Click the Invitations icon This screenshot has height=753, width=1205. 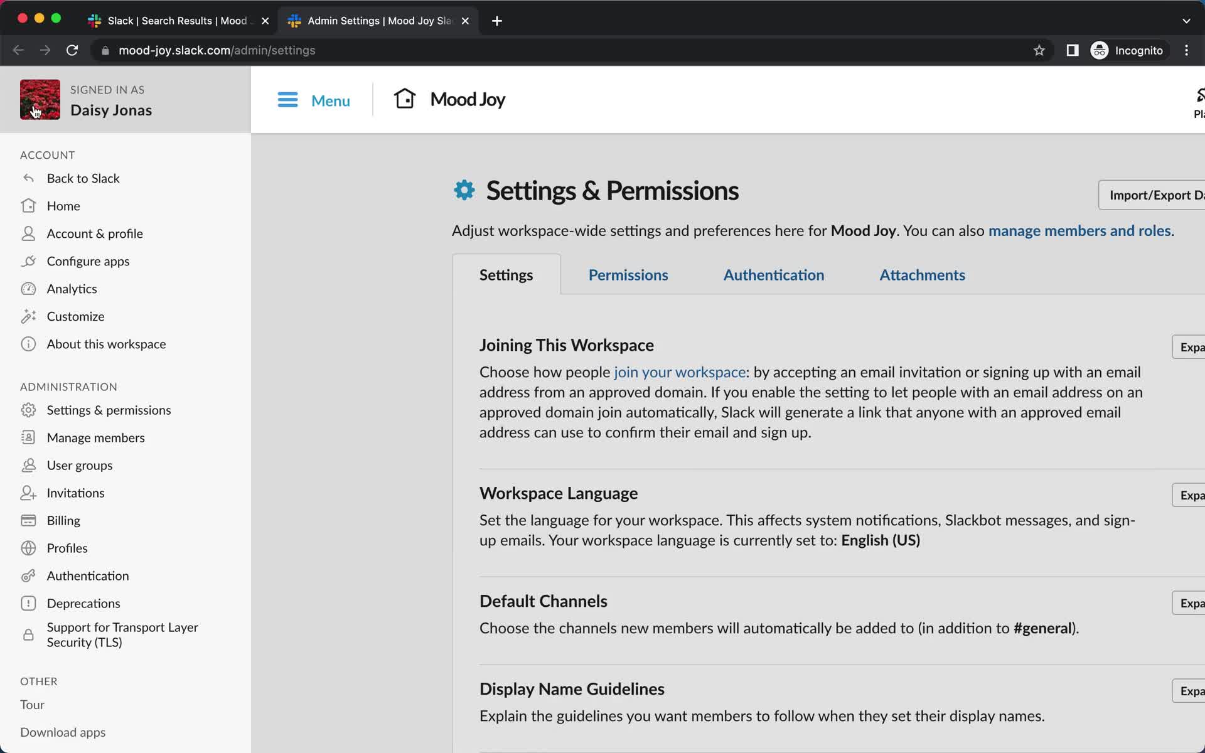click(29, 492)
